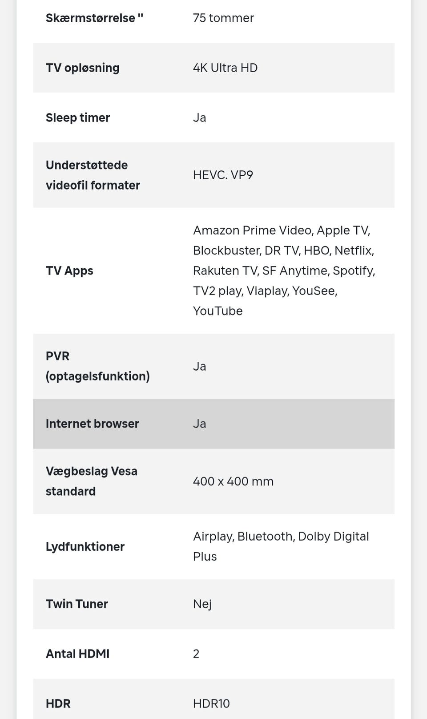Click the Antal HDMI label
This screenshot has width=427, height=719.
[x=77, y=654]
